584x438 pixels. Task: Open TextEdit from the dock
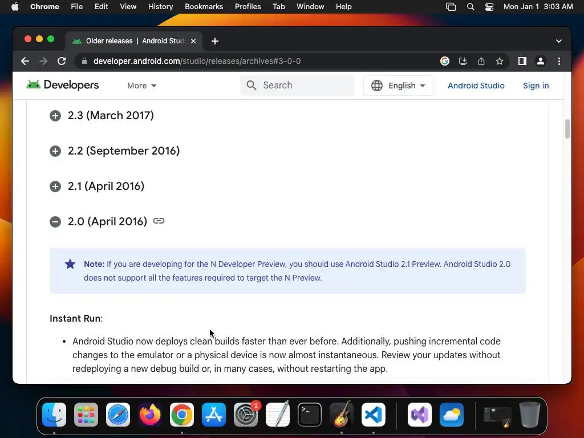pos(278,415)
